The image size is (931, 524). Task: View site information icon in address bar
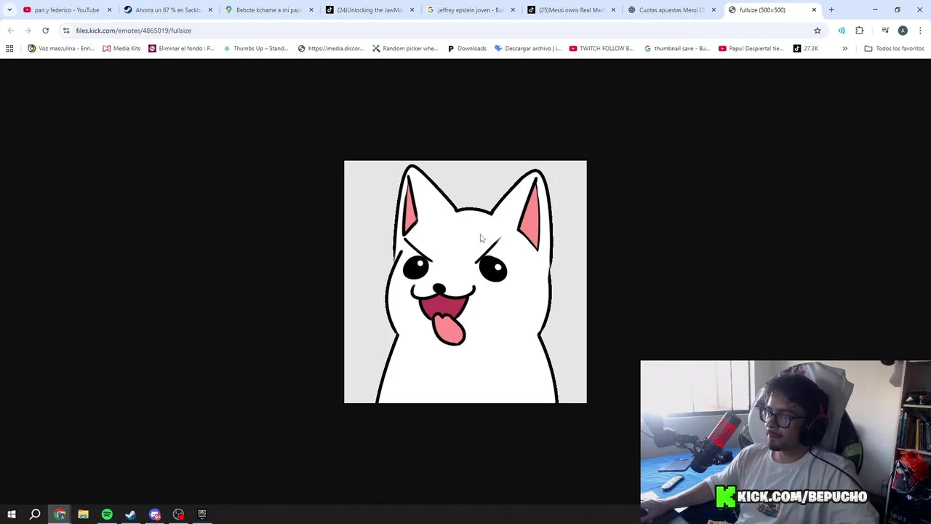tap(66, 31)
